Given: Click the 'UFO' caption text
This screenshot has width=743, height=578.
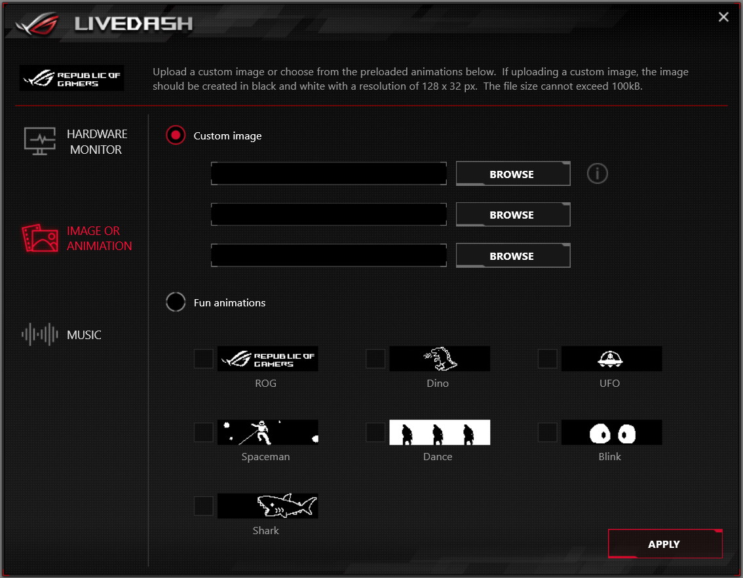Looking at the screenshot, I should point(609,383).
